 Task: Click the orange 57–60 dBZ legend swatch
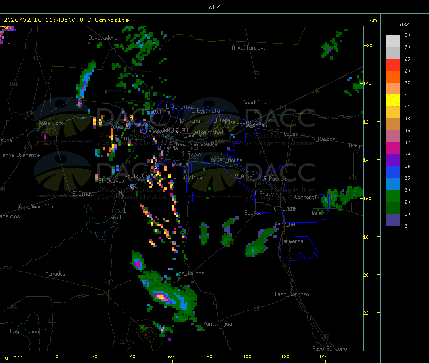point(393,77)
